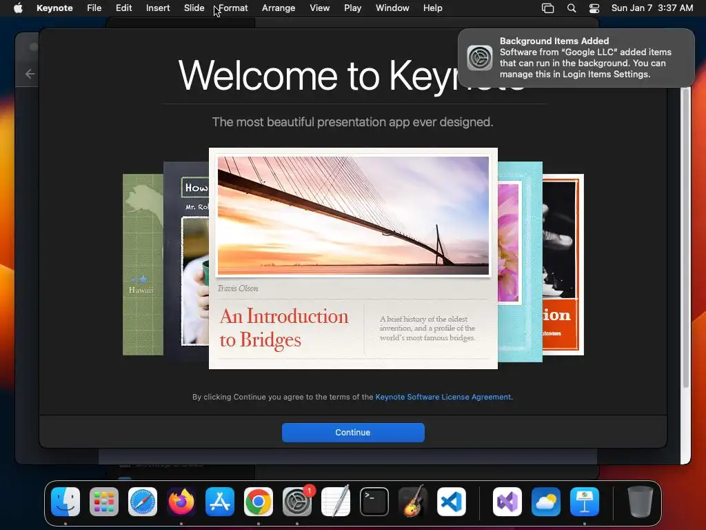Open the Slide menu

point(194,8)
